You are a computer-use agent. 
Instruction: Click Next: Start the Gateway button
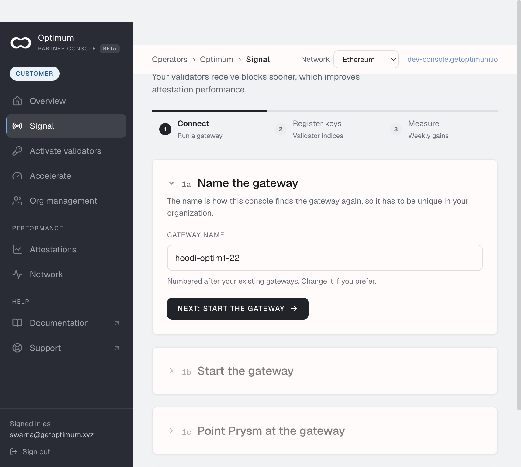click(238, 309)
